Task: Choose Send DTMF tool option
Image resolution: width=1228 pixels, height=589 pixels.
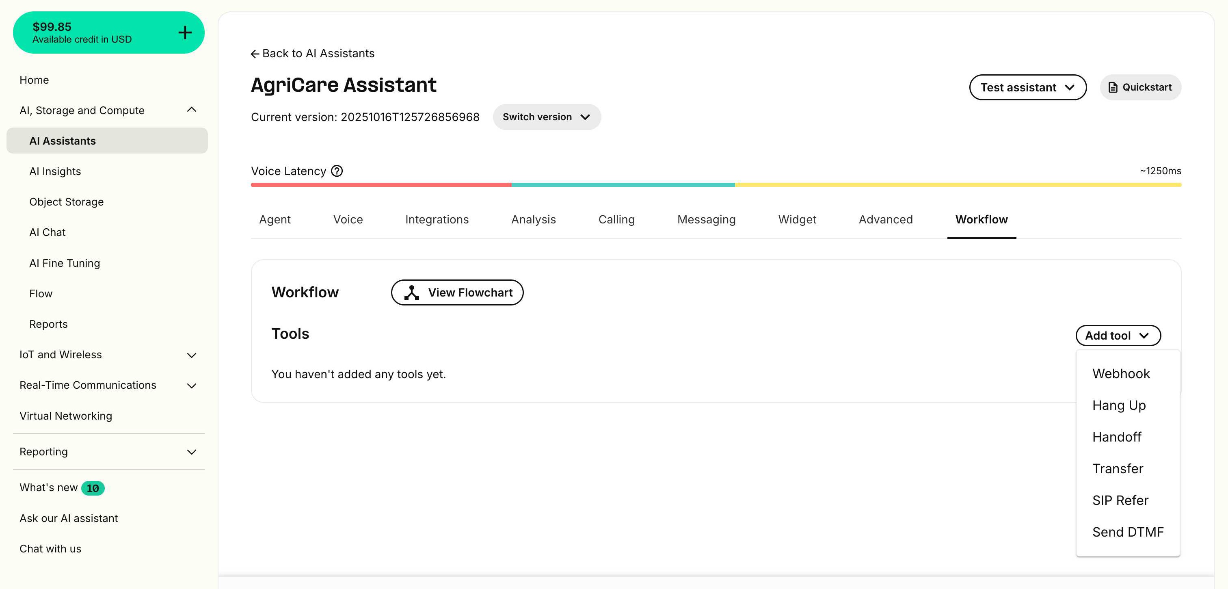Action: (x=1127, y=532)
